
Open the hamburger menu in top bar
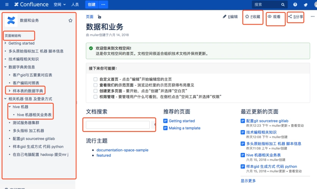[7, 5]
